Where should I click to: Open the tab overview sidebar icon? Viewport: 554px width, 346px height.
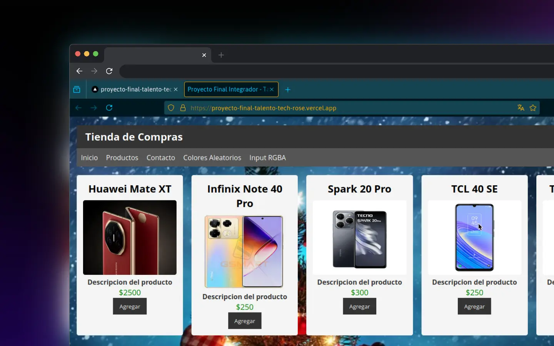click(77, 89)
